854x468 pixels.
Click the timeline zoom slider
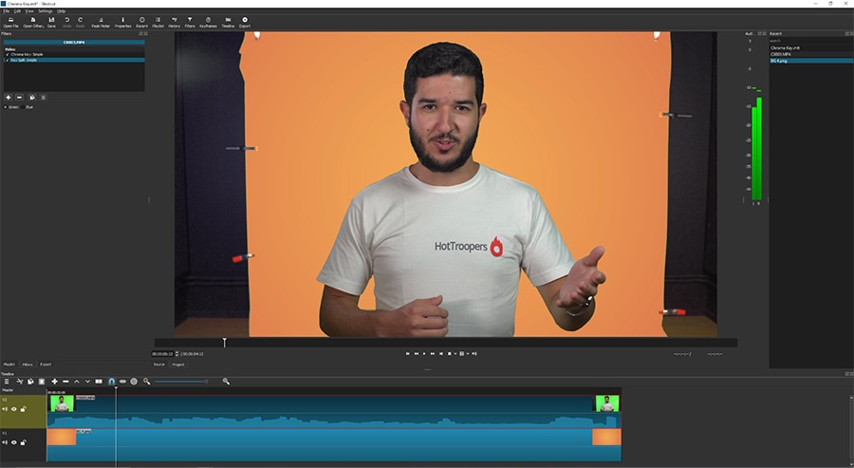click(180, 382)
